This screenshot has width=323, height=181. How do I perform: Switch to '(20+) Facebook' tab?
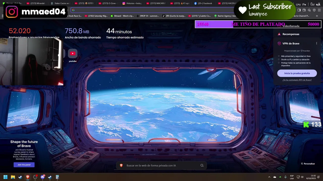[204, 4]
